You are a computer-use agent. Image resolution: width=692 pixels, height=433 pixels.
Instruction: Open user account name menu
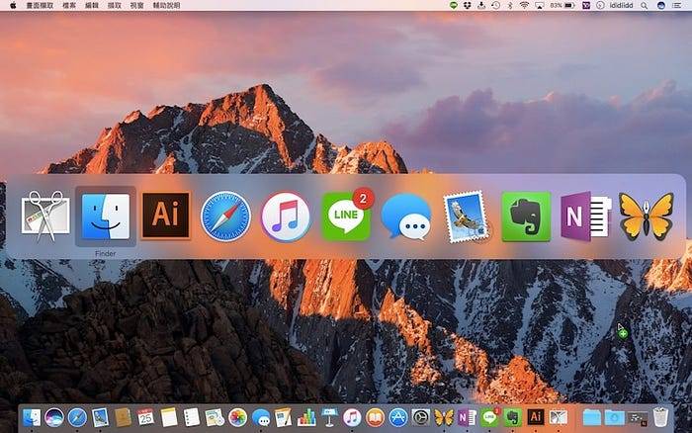pyautogui.click(x=622, y=5)
